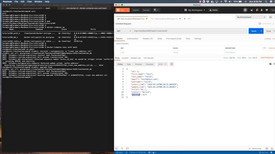Open the Pre-request Script tab
The height and width of the screenshot is (154, 275).
coord(174,38)
